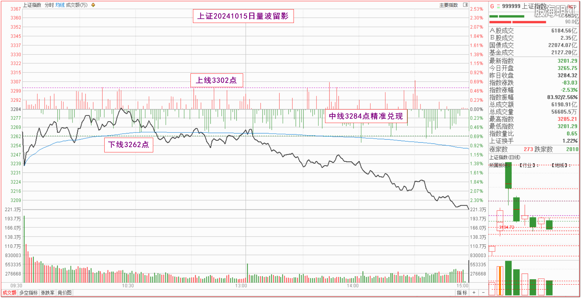Click the red G icon before 999999
This screenshot has width=581, height=298.
[x=492, y=6]
